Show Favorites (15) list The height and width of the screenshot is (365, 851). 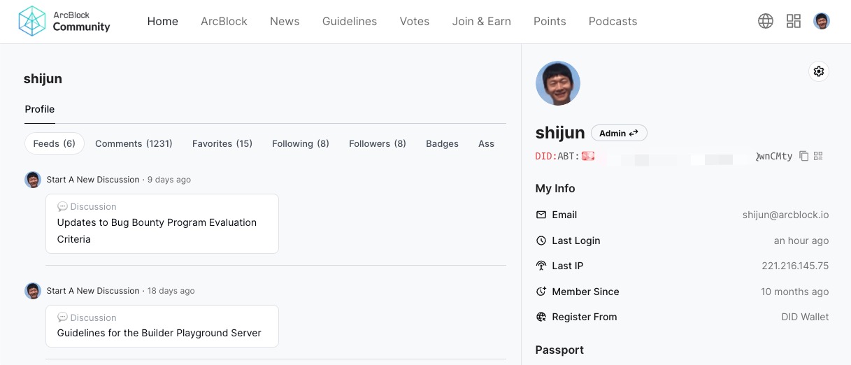(222, 143)
